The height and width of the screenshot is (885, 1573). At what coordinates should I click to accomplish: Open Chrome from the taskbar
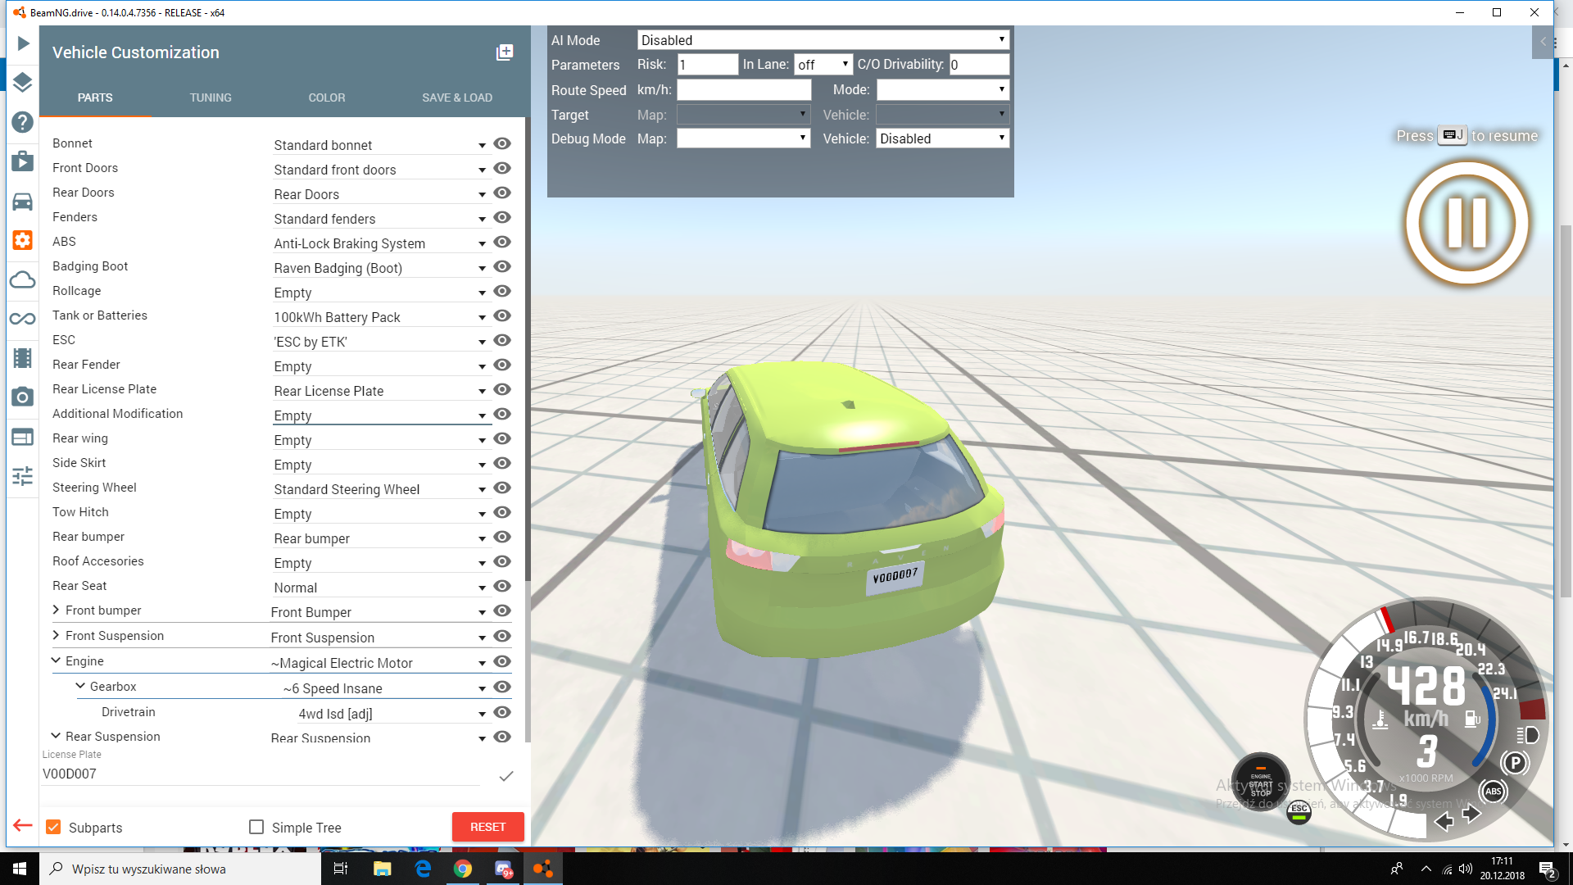[x=463, y=869]
